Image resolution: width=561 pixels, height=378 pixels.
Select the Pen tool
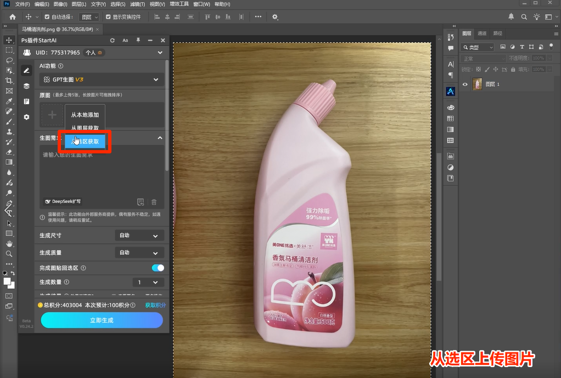coord(9,203)
